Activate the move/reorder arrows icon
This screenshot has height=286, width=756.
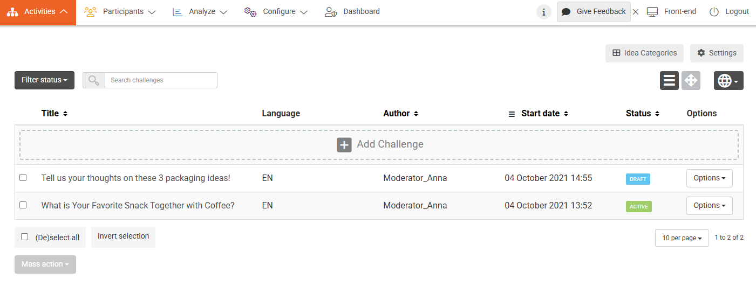[691, 81]
